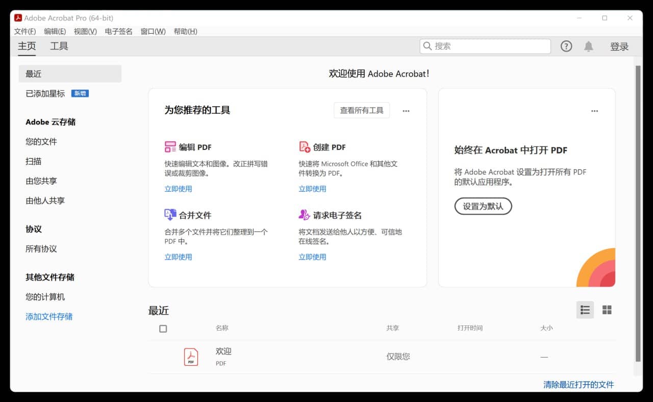Open 您的计算机 in the sidebar

45,297
